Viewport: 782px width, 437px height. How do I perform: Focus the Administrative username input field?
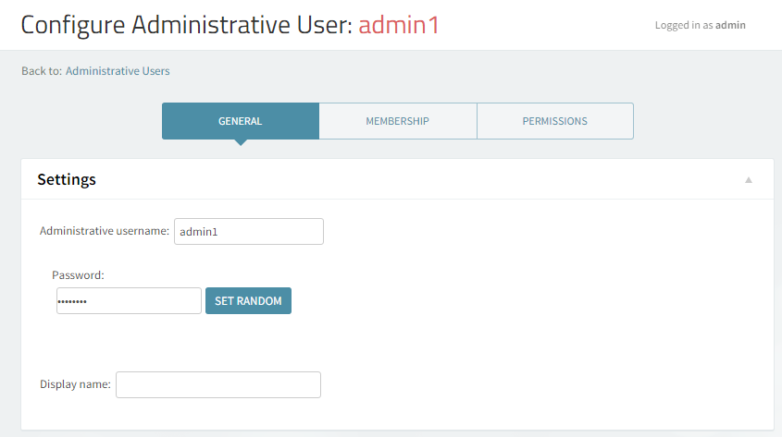pos(248,232)
